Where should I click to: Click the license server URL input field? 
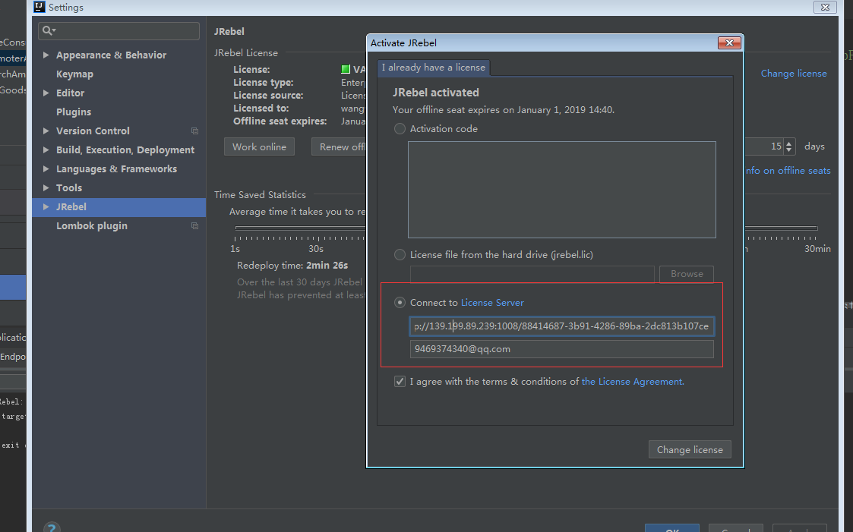561,326
